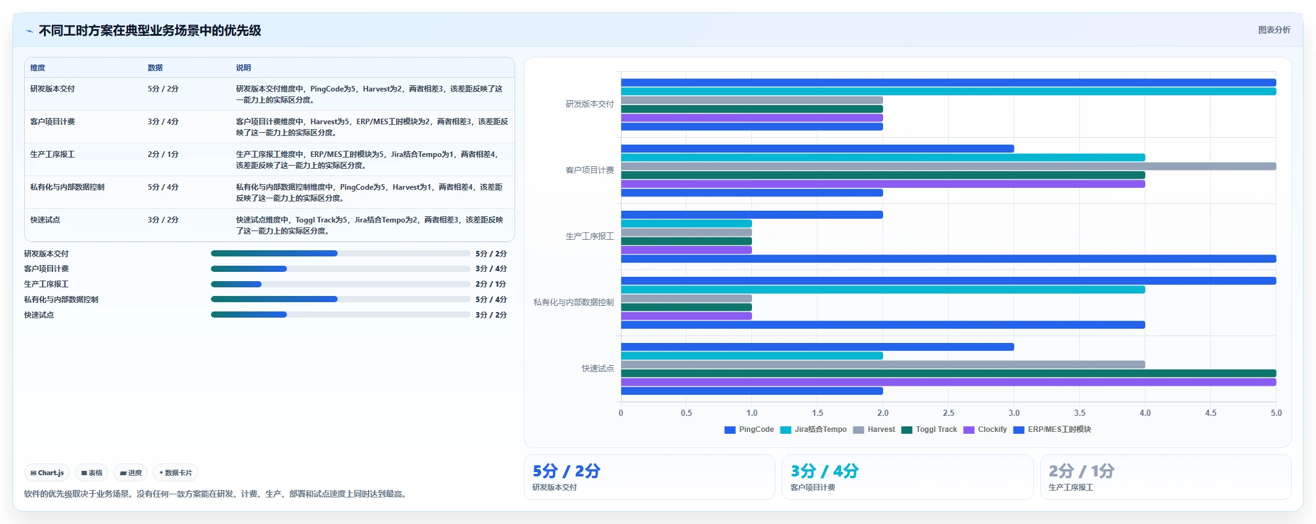
Task: Toggle the Harvest legend entry
Action: click(874, 429)
